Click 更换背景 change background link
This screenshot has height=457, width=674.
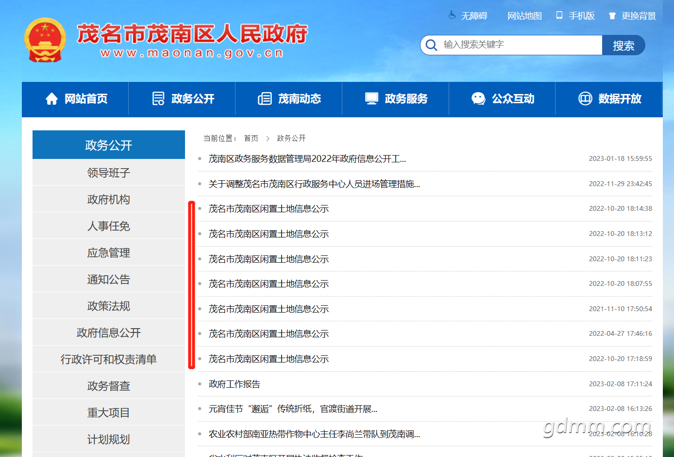click(x=639, y=16)
